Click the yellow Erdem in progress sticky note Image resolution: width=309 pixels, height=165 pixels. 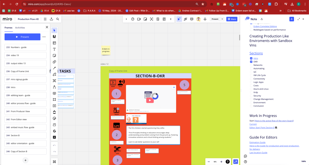pyautogui.click(x=106, y=50)
